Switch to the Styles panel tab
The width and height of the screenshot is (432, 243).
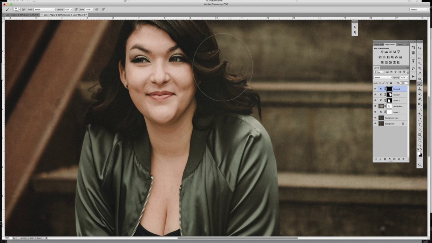(x=400, y=45)
